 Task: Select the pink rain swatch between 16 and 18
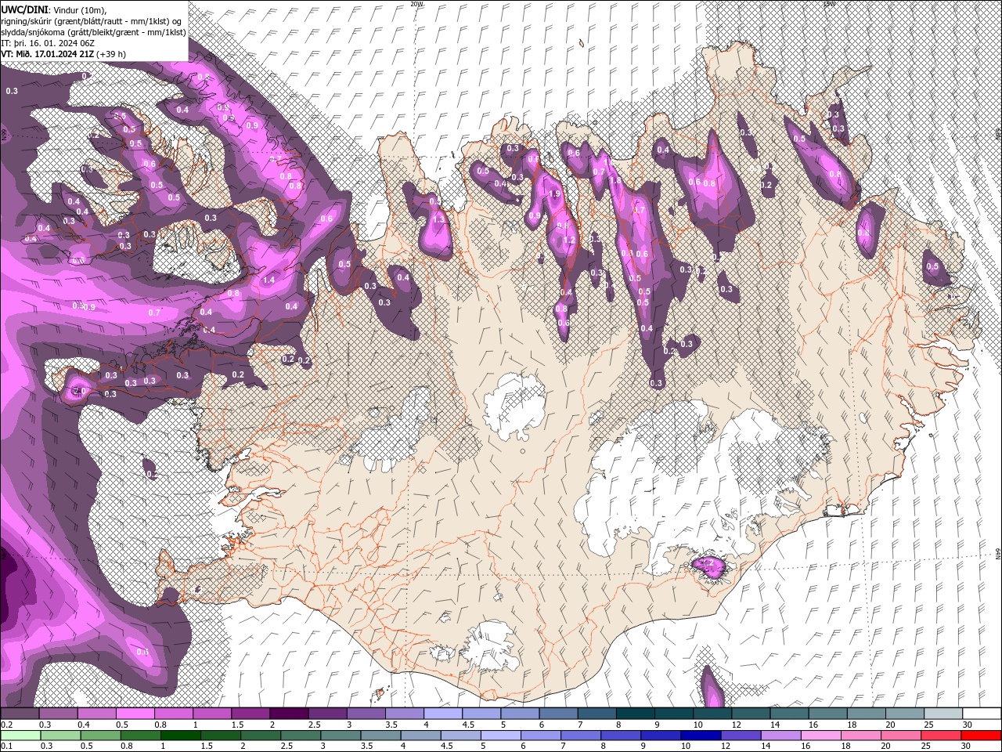(820, 735)
